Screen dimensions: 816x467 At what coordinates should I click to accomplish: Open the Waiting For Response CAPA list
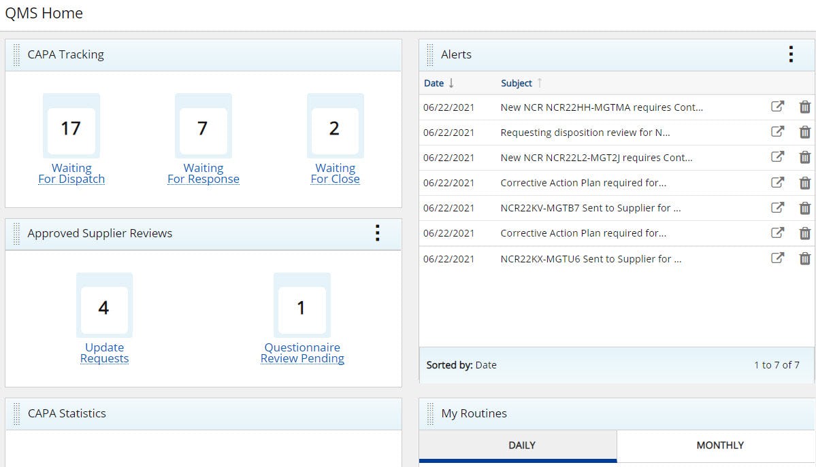tap(203, 173)
